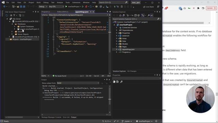Click the wrench Properties icon in Solution Explorer
Image resolution: width=218 pixels, height=123 pixels.
point(149,15)
